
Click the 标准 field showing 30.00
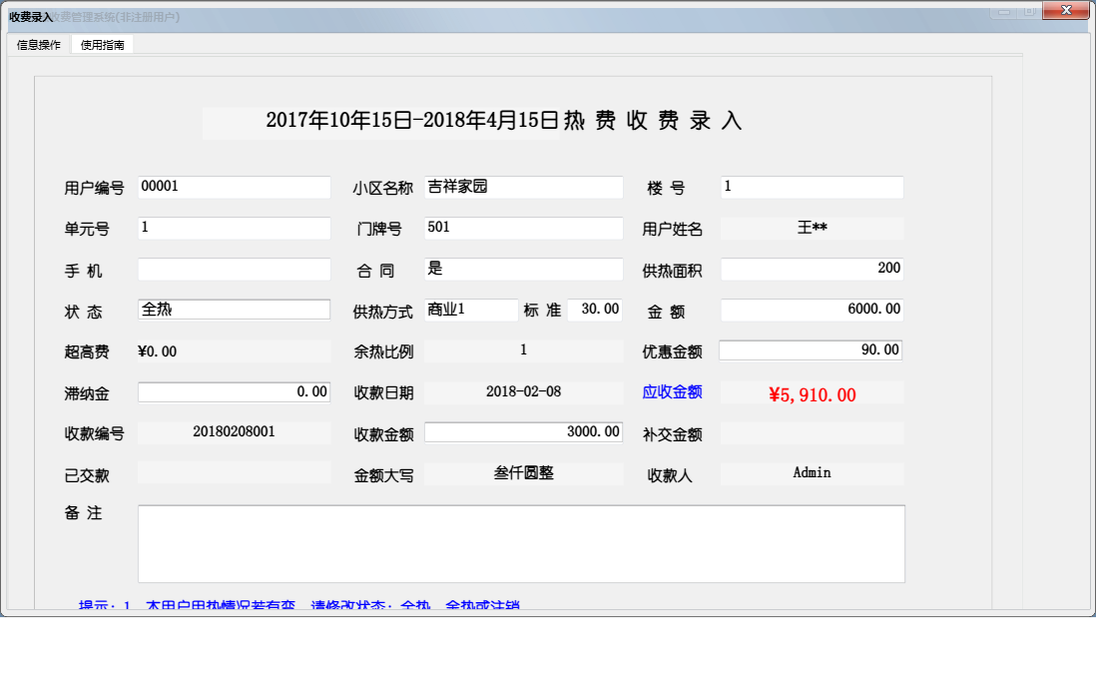tap(595, 310)
